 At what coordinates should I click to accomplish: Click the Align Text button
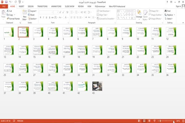102,15
